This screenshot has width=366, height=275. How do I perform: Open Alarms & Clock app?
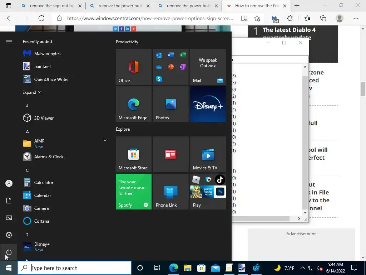43,157
